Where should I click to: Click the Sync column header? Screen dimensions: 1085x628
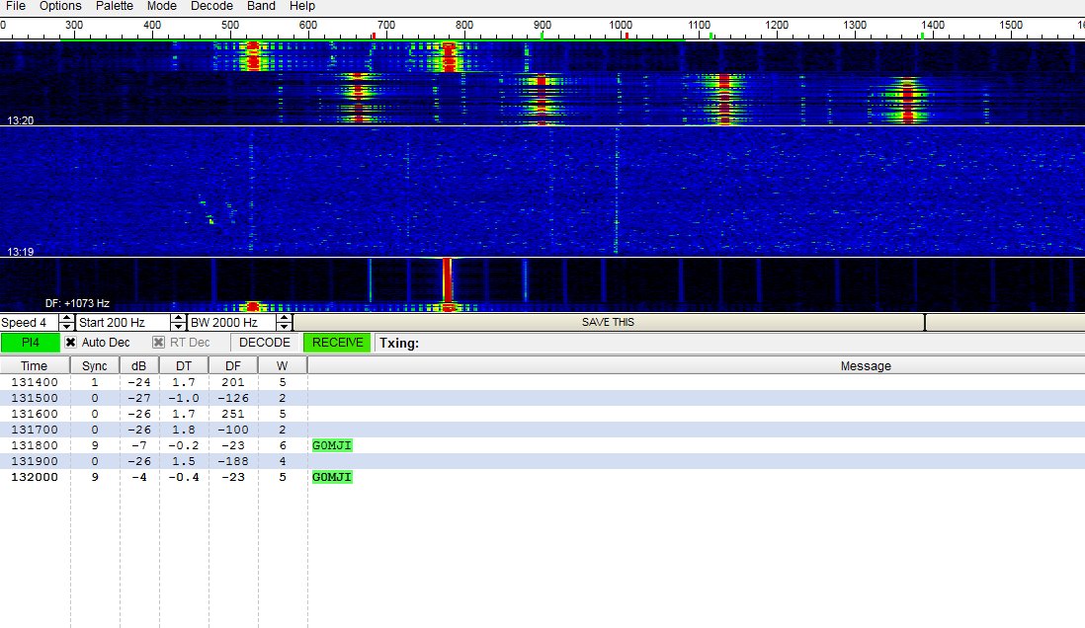95,365
